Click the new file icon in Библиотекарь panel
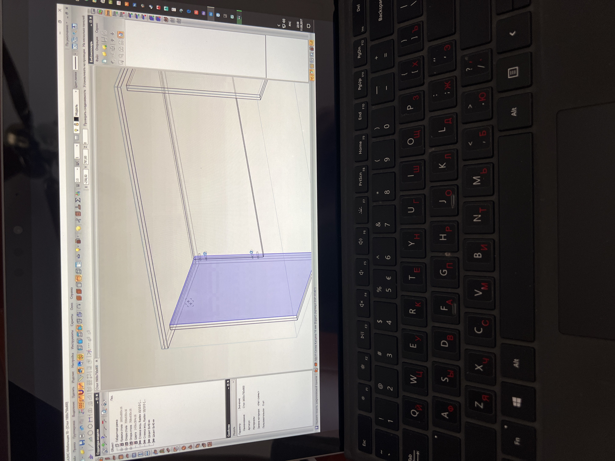 104,61
